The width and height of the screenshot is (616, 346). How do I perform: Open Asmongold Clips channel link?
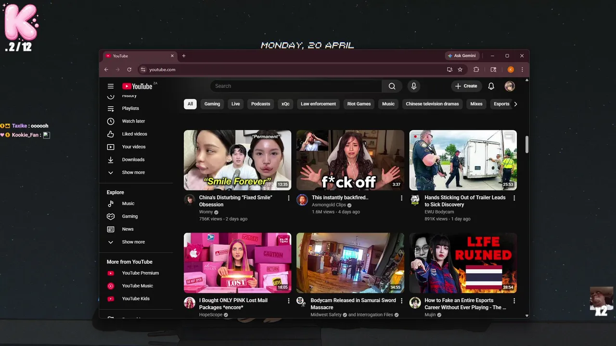point(329,205)
